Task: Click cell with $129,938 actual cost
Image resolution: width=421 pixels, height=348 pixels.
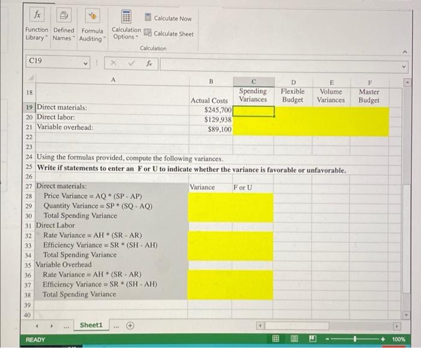Action: pyautogui.click(x=211, y=120)
